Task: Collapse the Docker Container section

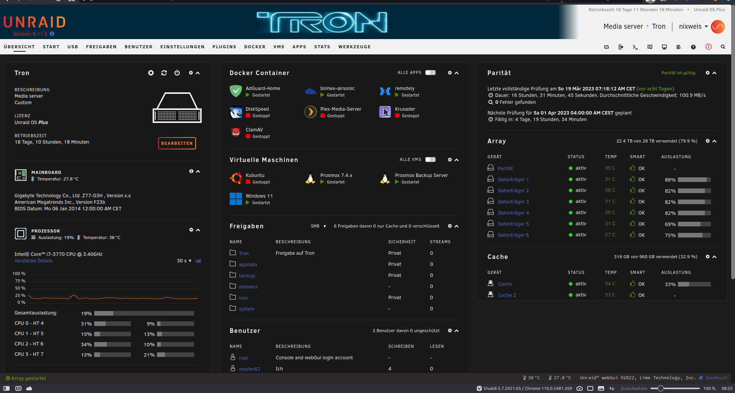Action: coord(456,73)
